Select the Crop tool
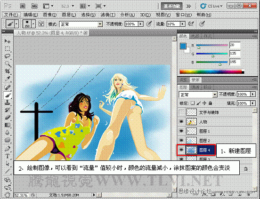This screenshot has height=199, width=260. pos(7,72)
